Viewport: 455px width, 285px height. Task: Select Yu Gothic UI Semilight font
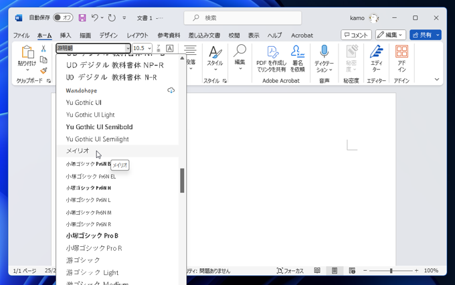point(118,139)
